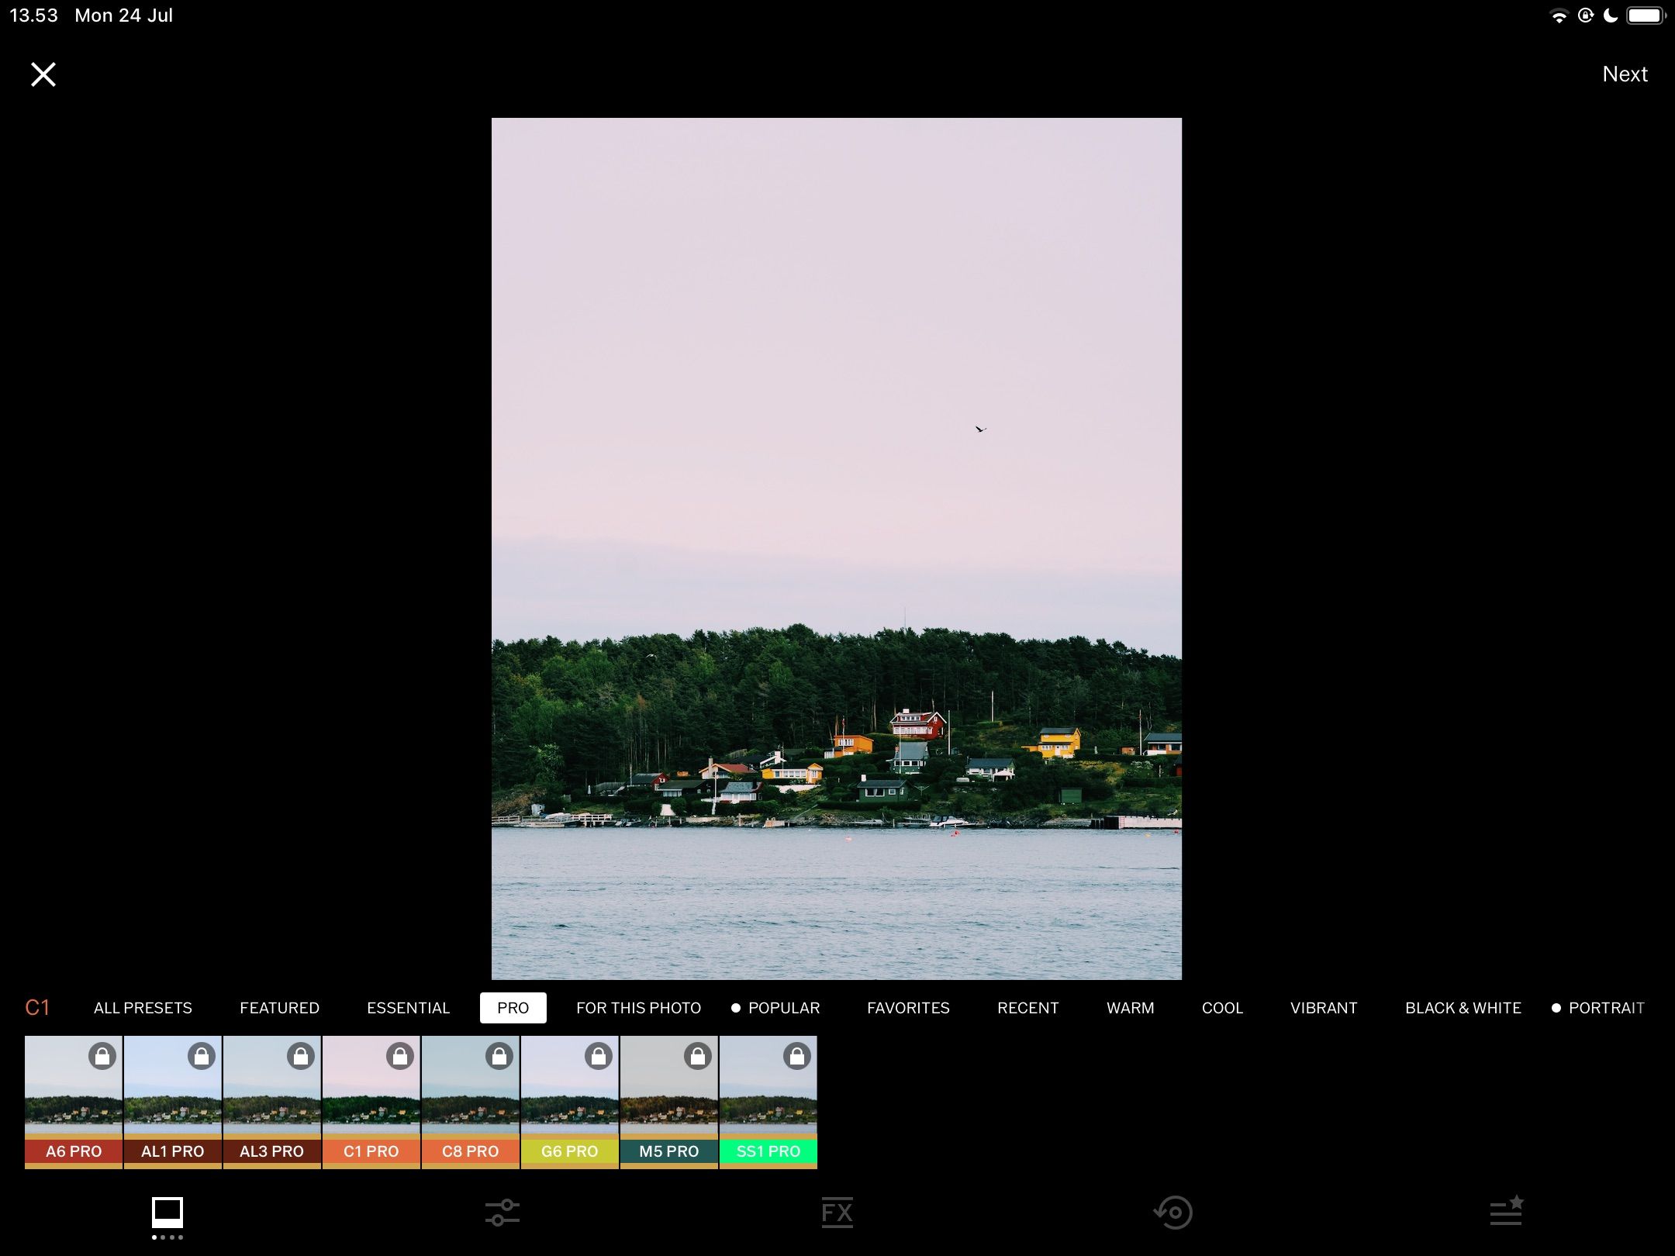Screen dimensions: 1675x1256
Task: Click the C1 current preset label
Action: (x=37, y=1006)
